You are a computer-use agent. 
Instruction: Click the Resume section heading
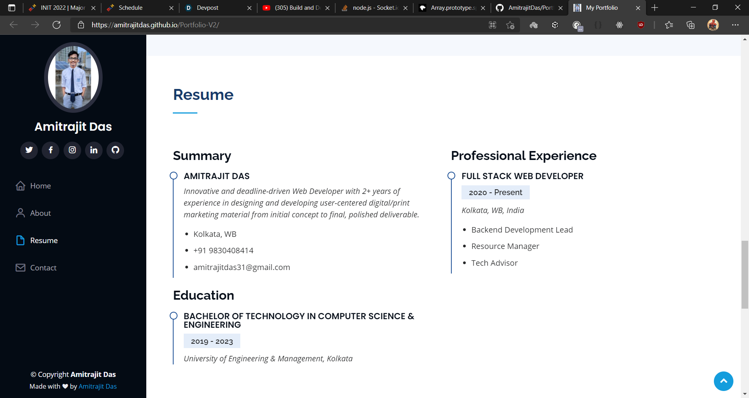[x=203, y=95]
